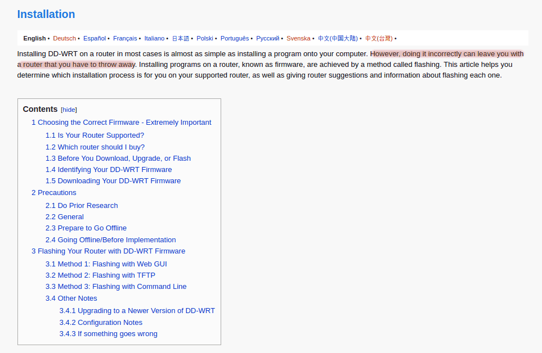This screenshot has width=542, height=353.
Task: Open 中文(中国大陆) language page
Action: pos(338,38)
